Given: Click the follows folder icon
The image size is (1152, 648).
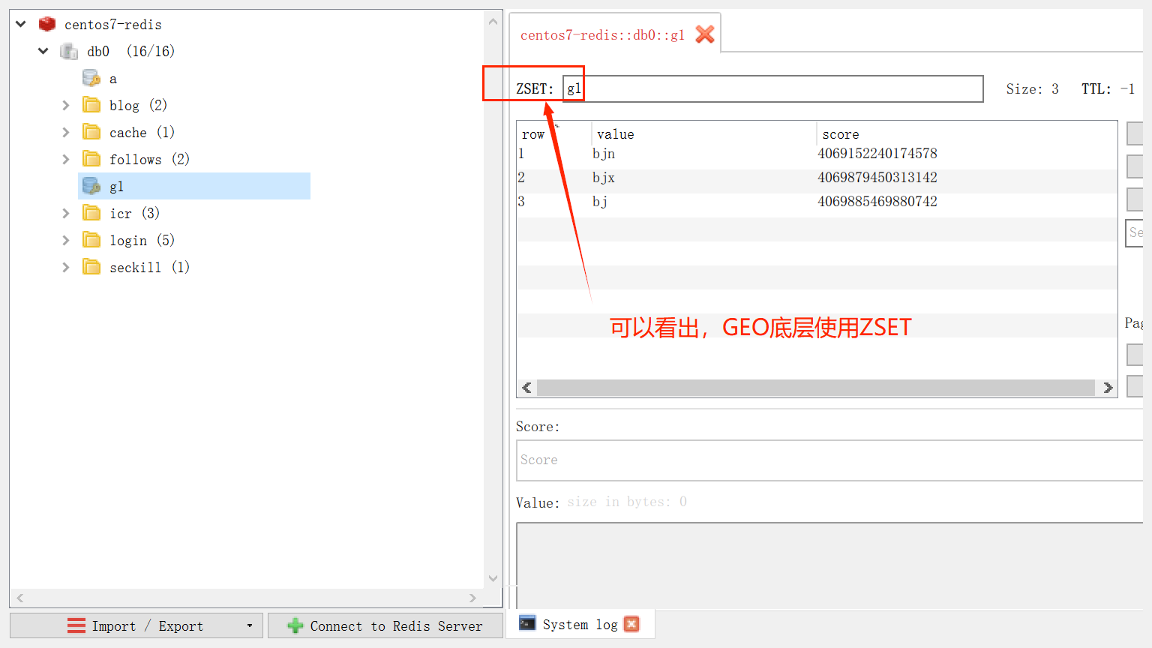Looking at the screenshot, I should [x=91, y=159].
